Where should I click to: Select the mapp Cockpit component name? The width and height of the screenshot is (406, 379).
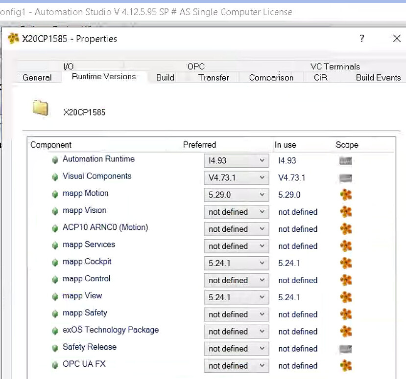pyautogui.click(x=87, y=262)
